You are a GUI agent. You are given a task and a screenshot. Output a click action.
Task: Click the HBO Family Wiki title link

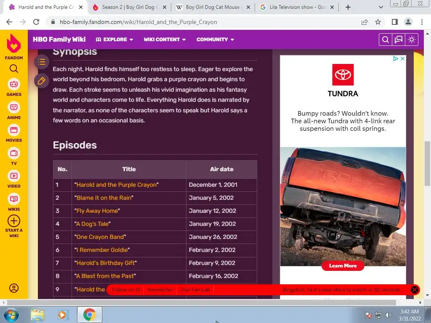(x=59, y=40)
